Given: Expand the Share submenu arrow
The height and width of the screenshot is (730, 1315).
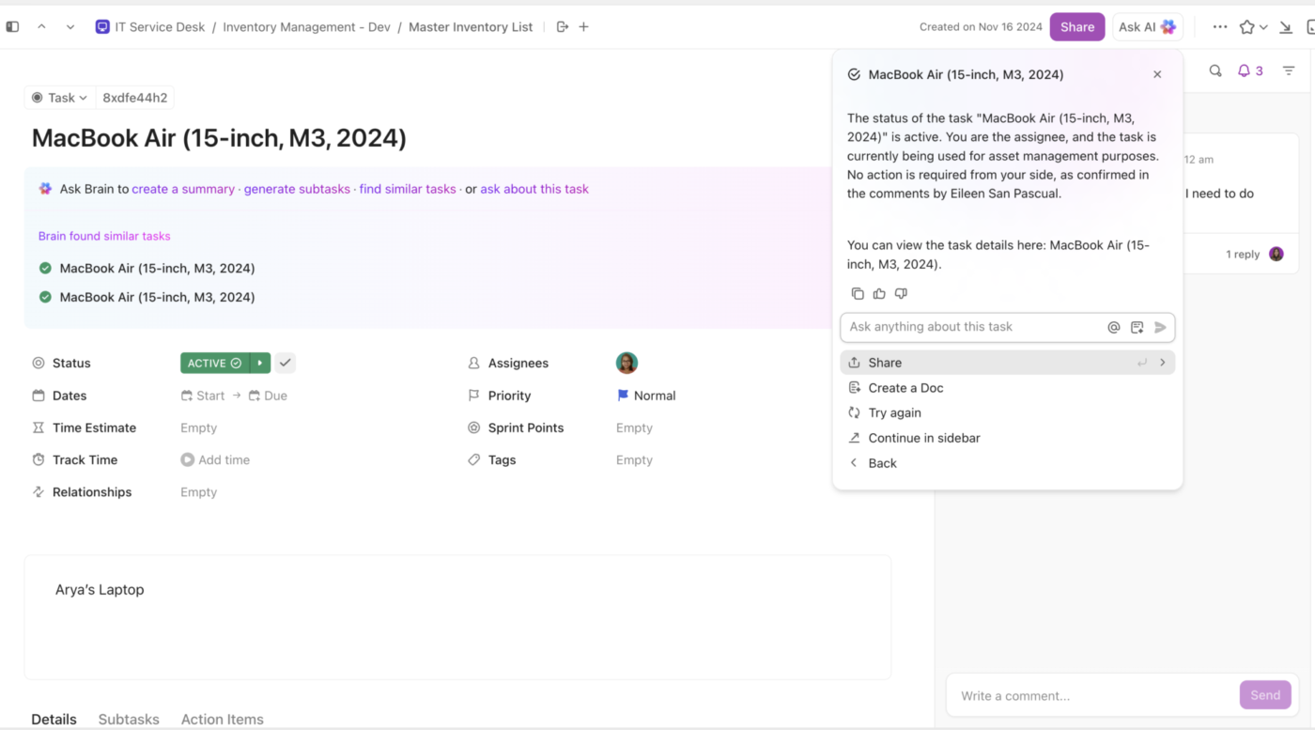Looking at the screenshot, I should click(x=1163, y=363).
